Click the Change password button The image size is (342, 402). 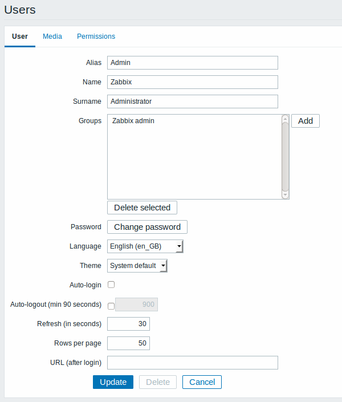tap(147, 227)
